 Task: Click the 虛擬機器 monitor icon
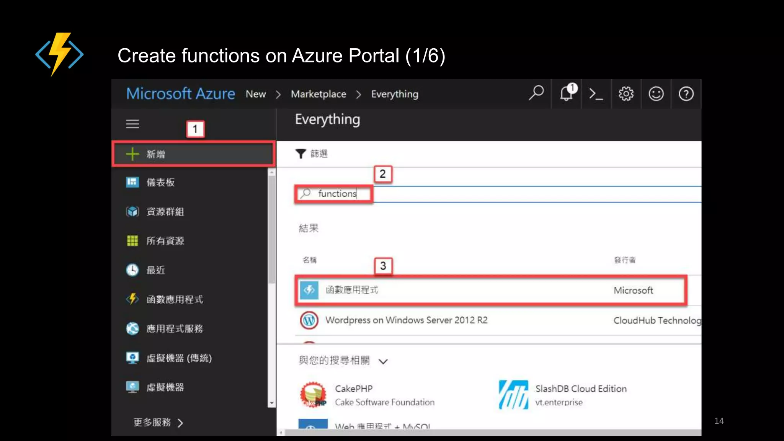click(132, 387)
